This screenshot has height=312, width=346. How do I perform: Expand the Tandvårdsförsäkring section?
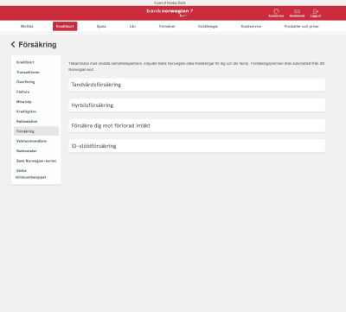click(196, 85)
